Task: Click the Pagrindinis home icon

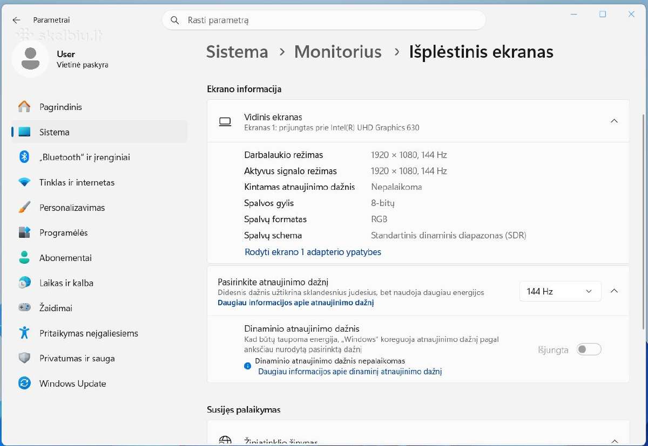Action: click(x=24, y=107)
